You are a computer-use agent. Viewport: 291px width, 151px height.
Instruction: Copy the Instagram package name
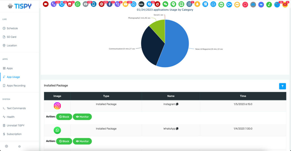[177, 104]
